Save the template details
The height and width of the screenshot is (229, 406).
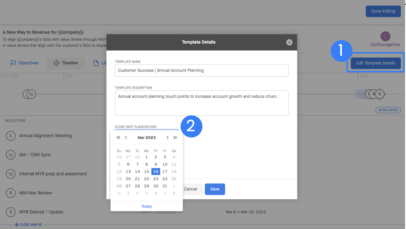point(215,189)
